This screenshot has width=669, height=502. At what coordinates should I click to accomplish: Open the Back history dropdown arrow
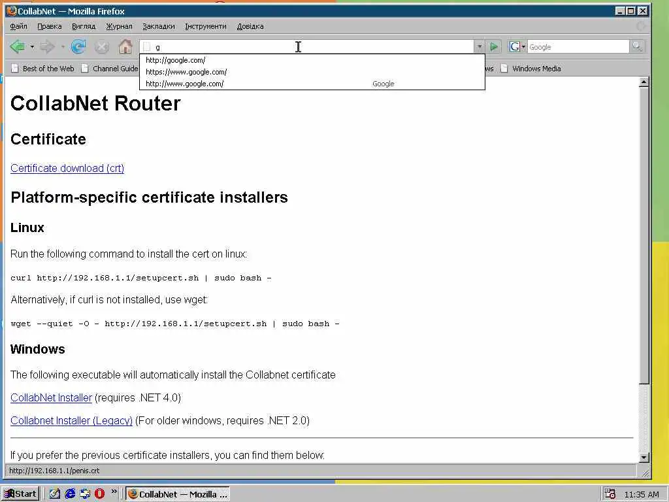(32, 46)
